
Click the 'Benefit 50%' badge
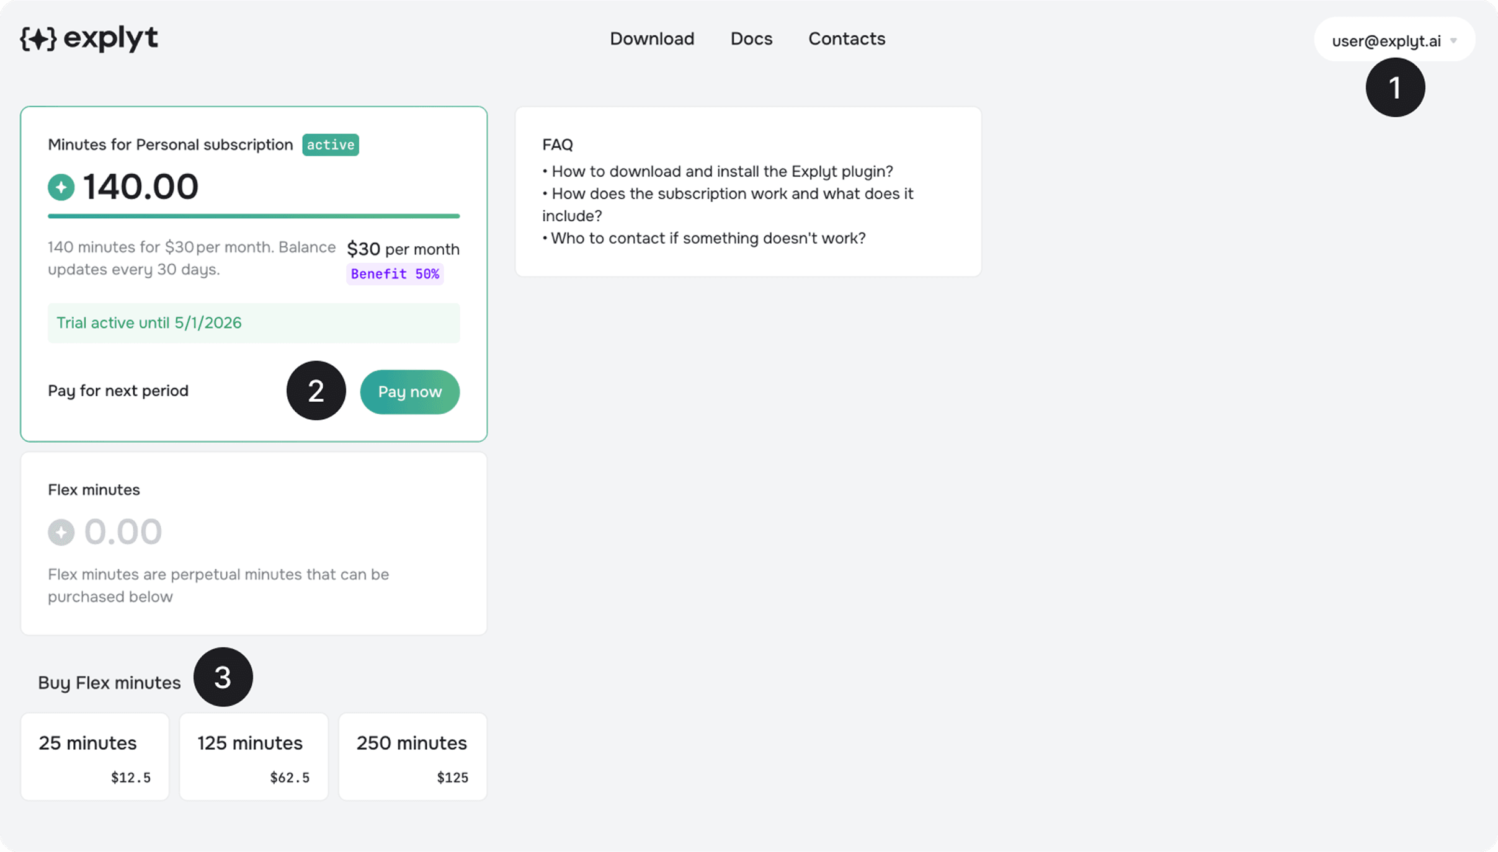pyautogui.click(x=395, y=273)
